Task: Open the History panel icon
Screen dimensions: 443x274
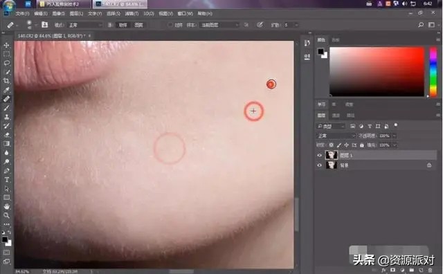Action: pos(307,43)
